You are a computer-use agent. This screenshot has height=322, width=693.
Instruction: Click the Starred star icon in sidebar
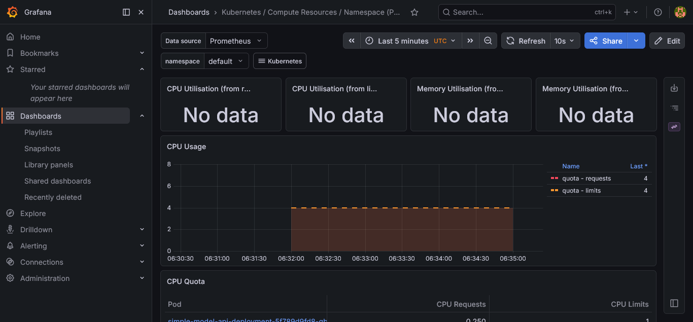pyautogui.click(x=10, y=69)
